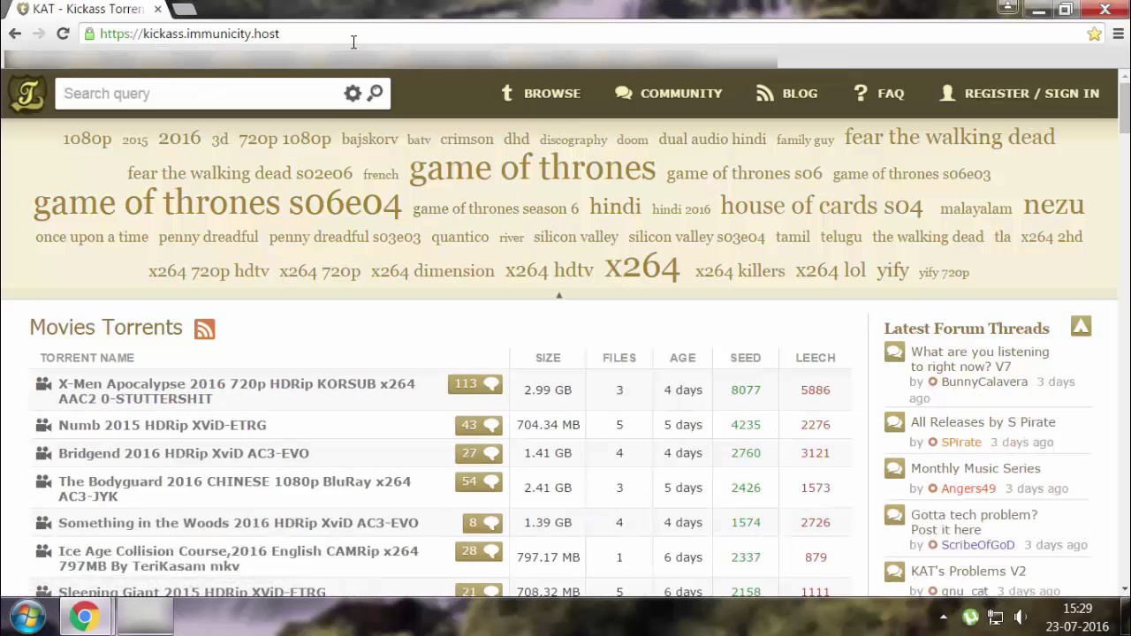
Task: Click thread icon for All Releases by S Pirate
Action: [894, 423]
